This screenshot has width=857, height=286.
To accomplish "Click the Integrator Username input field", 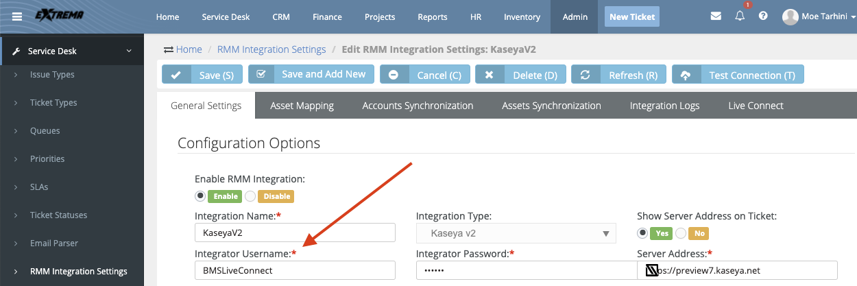I will coord(295,270).
